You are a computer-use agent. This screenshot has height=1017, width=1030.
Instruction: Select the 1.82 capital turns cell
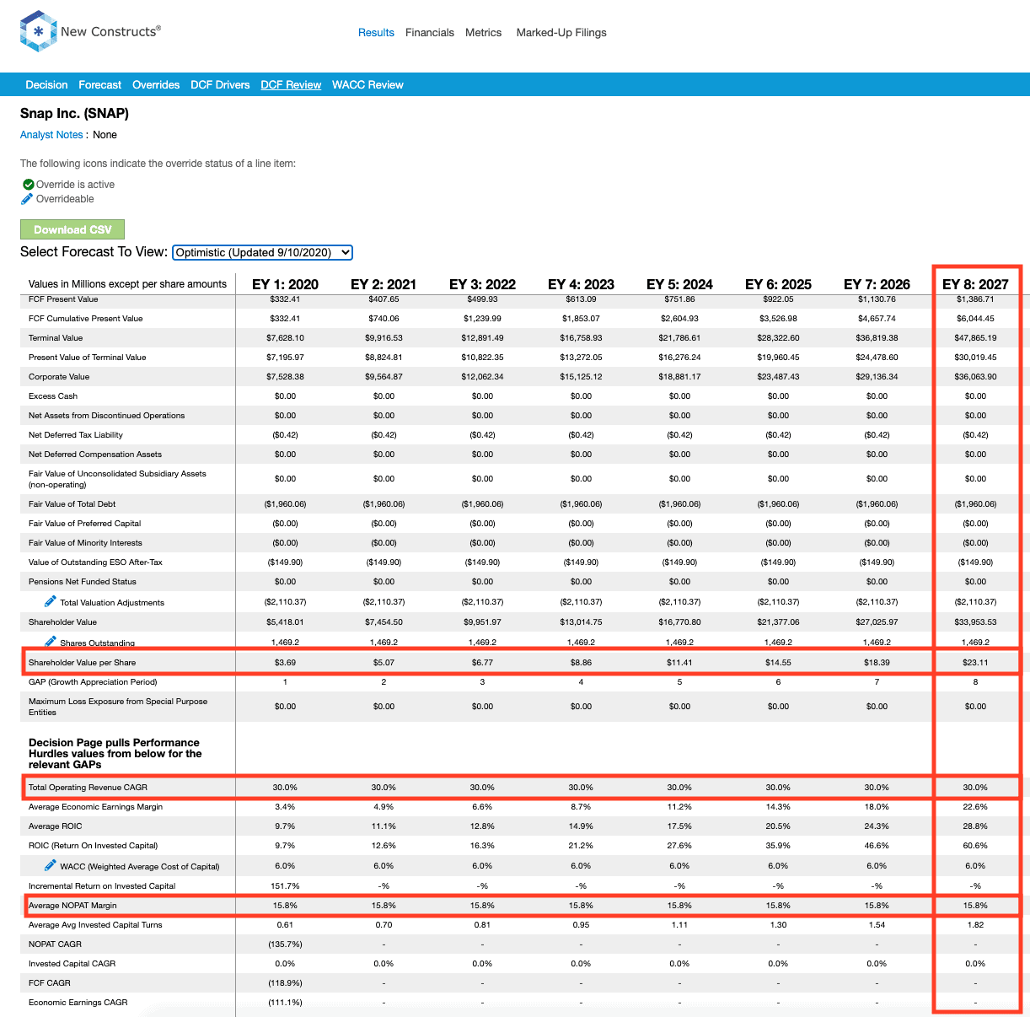(x=975, y=925)
